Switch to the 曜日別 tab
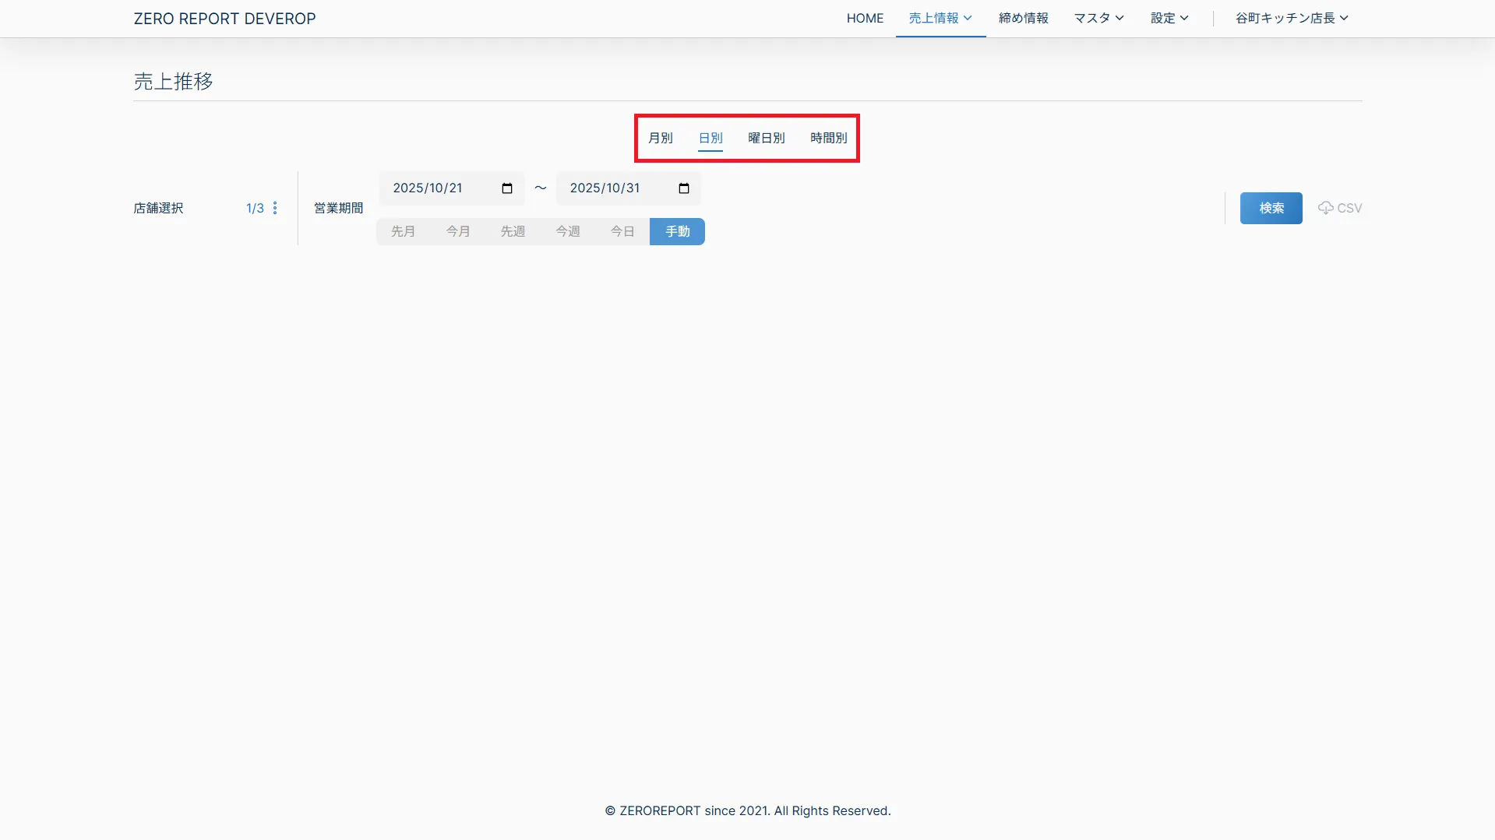The height and width of the screenshot is (840, 1495). (766, 138)
